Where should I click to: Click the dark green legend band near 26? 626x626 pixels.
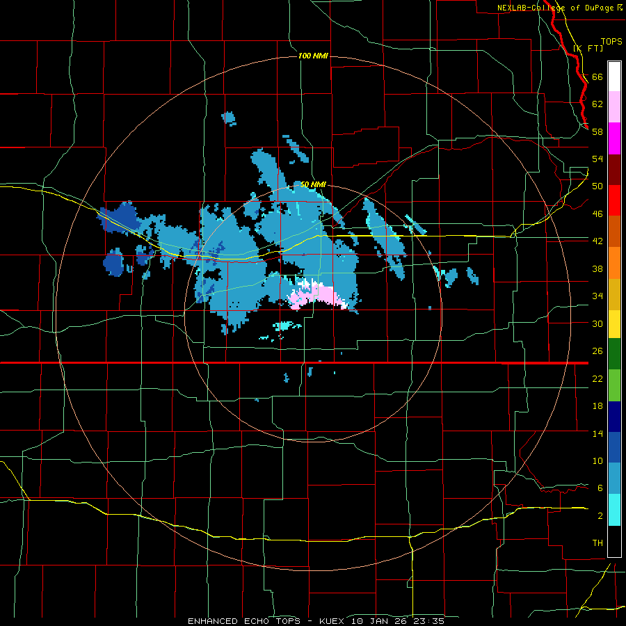tap(614, 354)
